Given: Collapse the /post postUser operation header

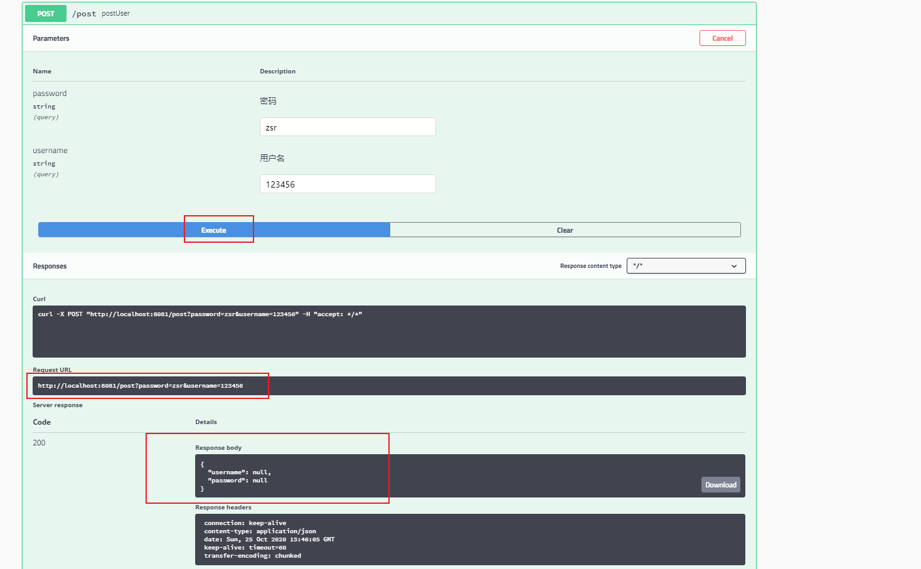Looking at the screenshot, I should pyautogui.click(x=389, y=13).
